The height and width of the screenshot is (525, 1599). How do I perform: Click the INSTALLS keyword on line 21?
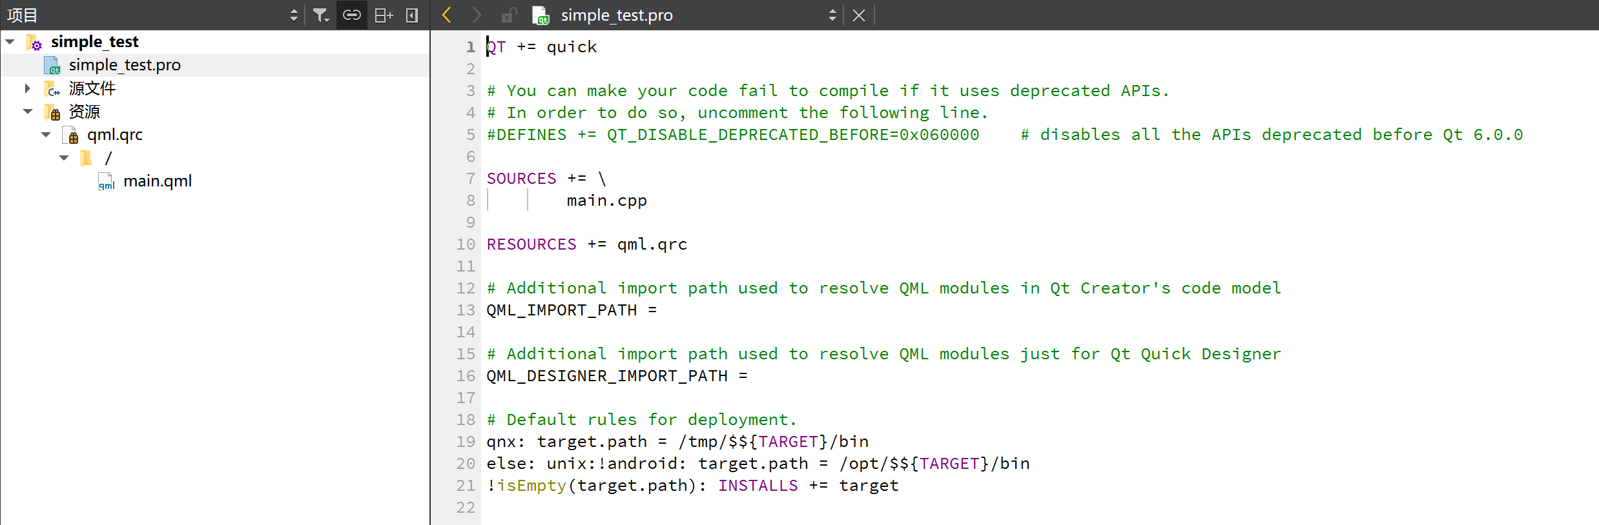coord(758,486)
